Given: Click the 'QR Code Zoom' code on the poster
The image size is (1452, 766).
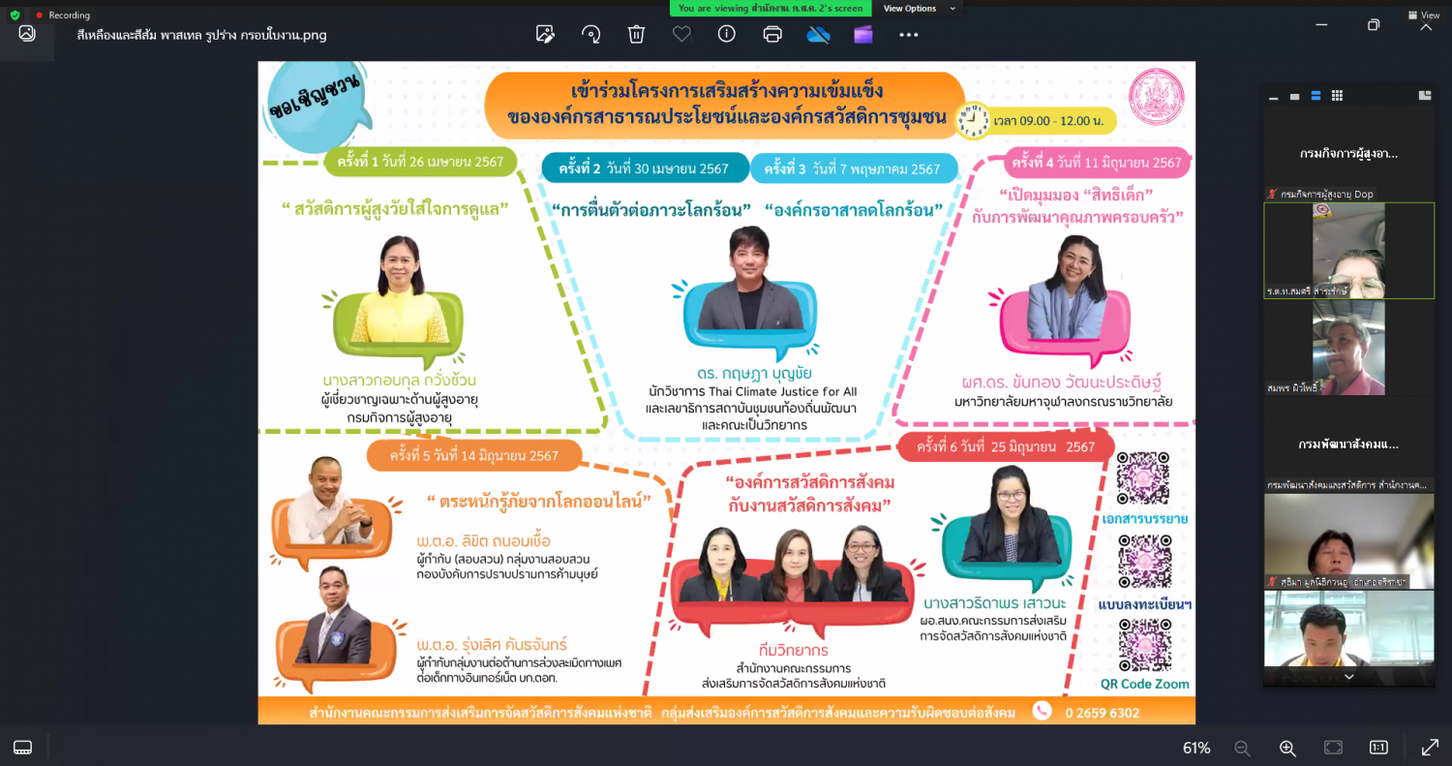Looking at the screenshot, I should tap(1145, 644).
